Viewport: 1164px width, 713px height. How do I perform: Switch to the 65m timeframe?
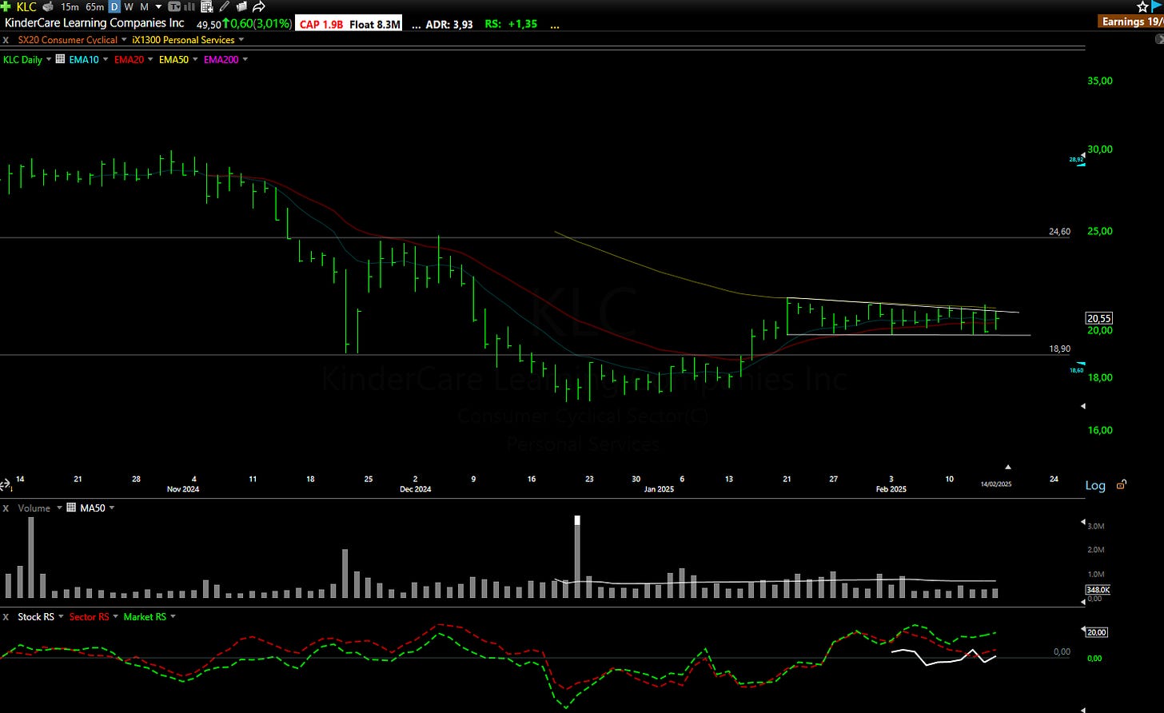94,6
